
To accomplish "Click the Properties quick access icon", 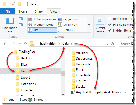I will [x=13, y=4].
